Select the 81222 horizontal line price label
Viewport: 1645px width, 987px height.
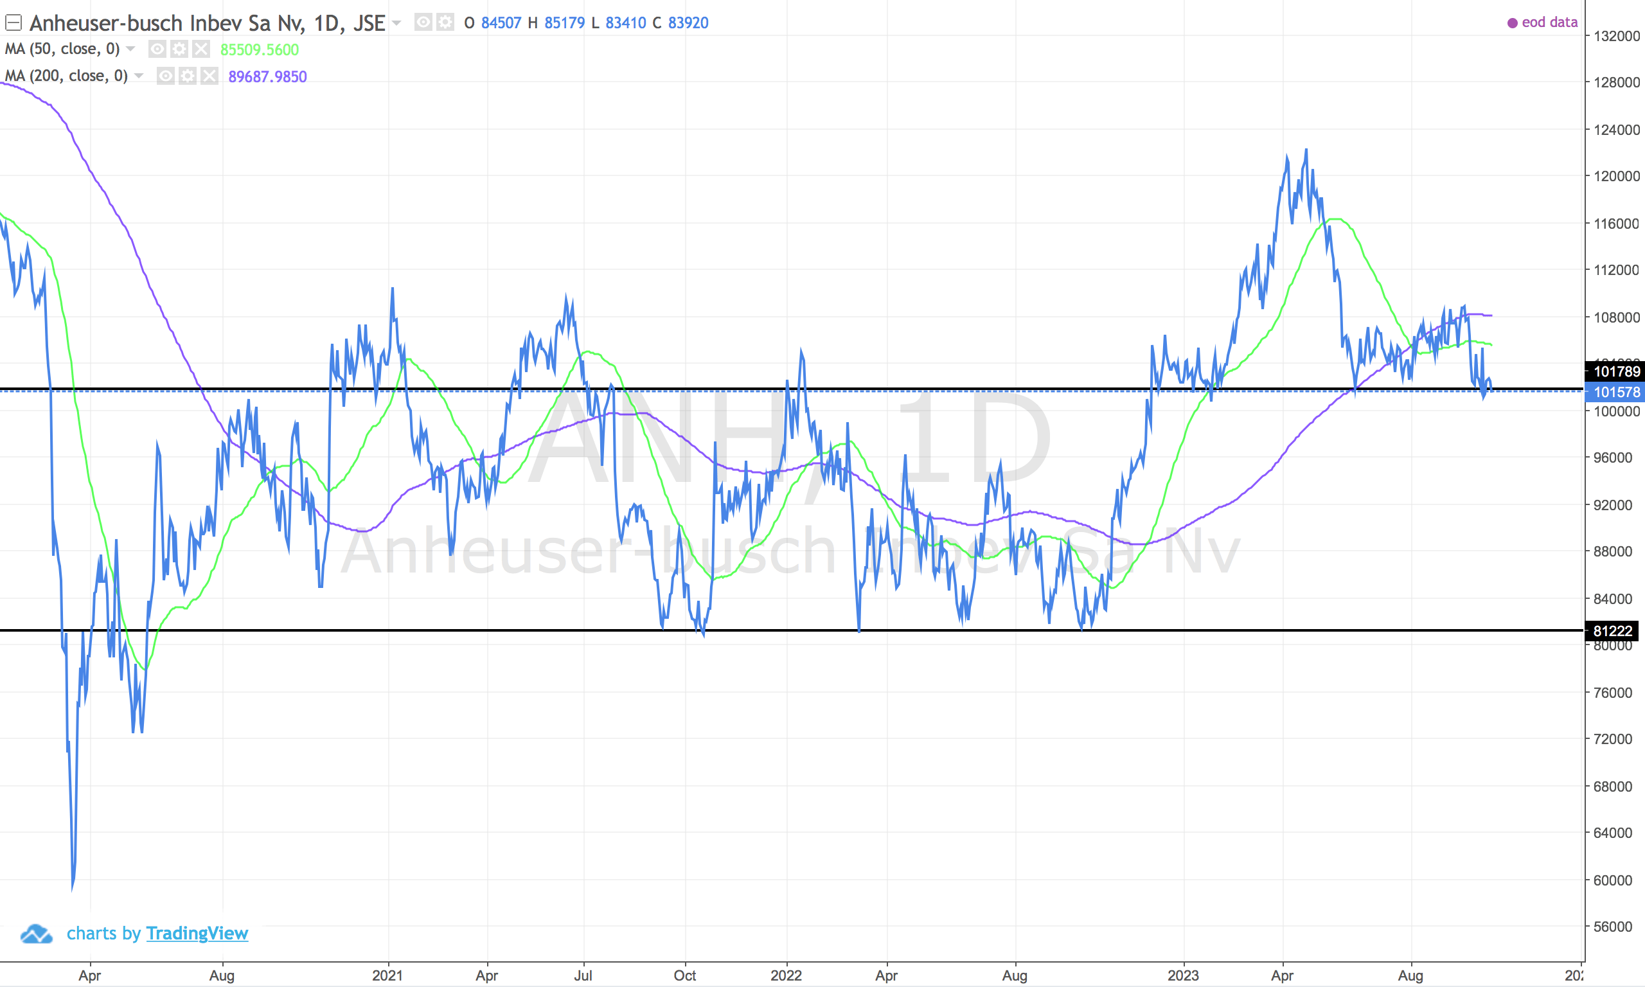(x=1612, y=630)
